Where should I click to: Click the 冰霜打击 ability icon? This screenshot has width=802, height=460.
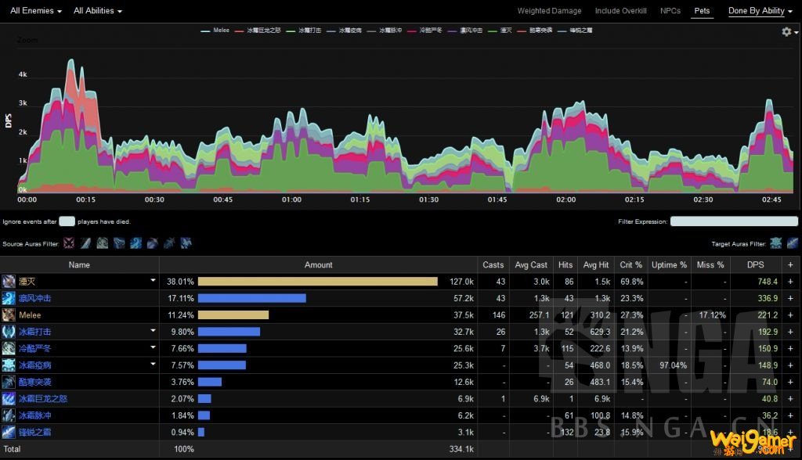coord(9,332)
